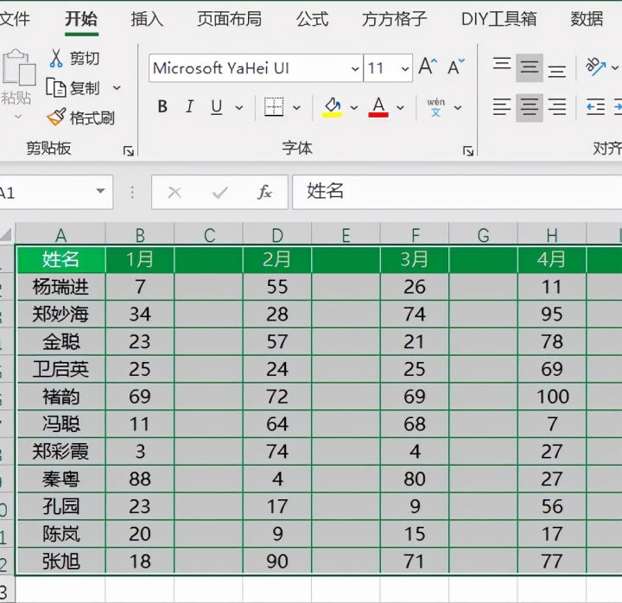622x603 pixels.
Task: Select the 姓名 header cell
Action: tap(60, 259)
